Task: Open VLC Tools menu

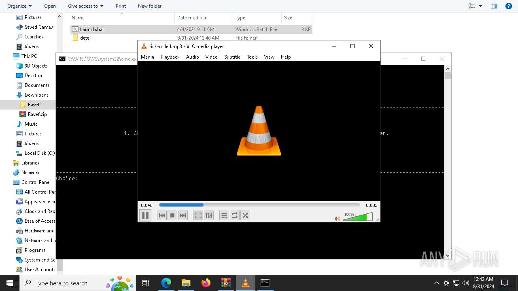Action: [x=252, y=57]
